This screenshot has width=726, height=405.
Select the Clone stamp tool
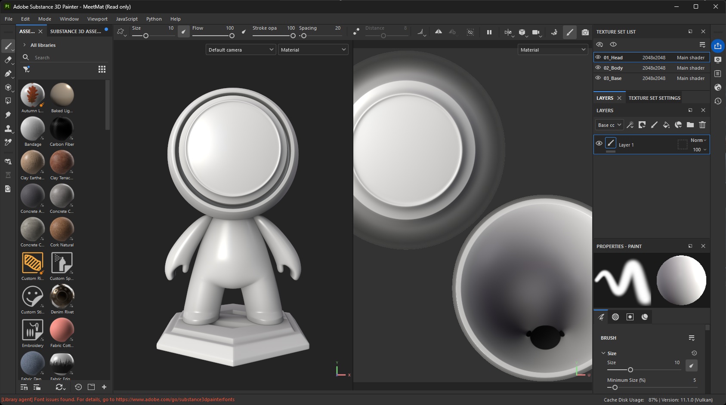(x=8, y=129)
